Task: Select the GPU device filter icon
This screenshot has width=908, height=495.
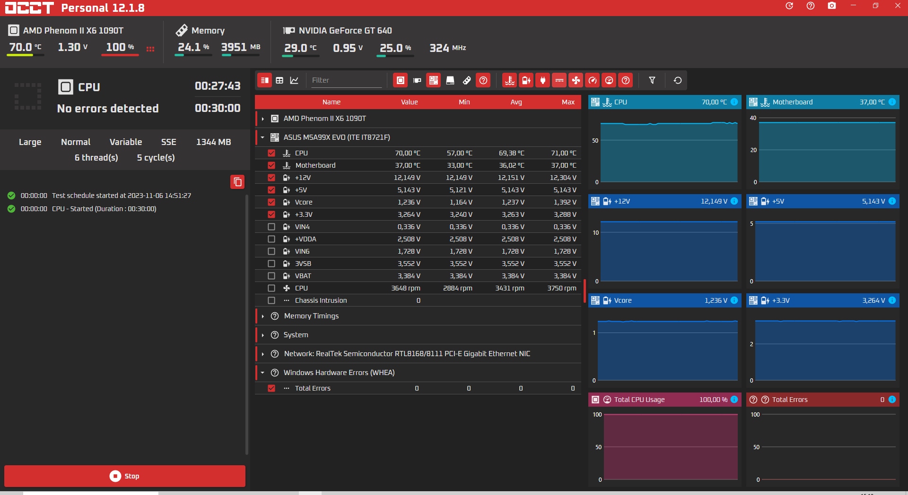Action: pyautogui.click(x=417, y=80)
